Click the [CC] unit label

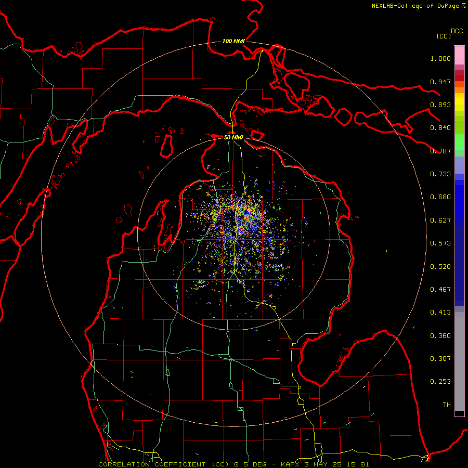point(444,36)
